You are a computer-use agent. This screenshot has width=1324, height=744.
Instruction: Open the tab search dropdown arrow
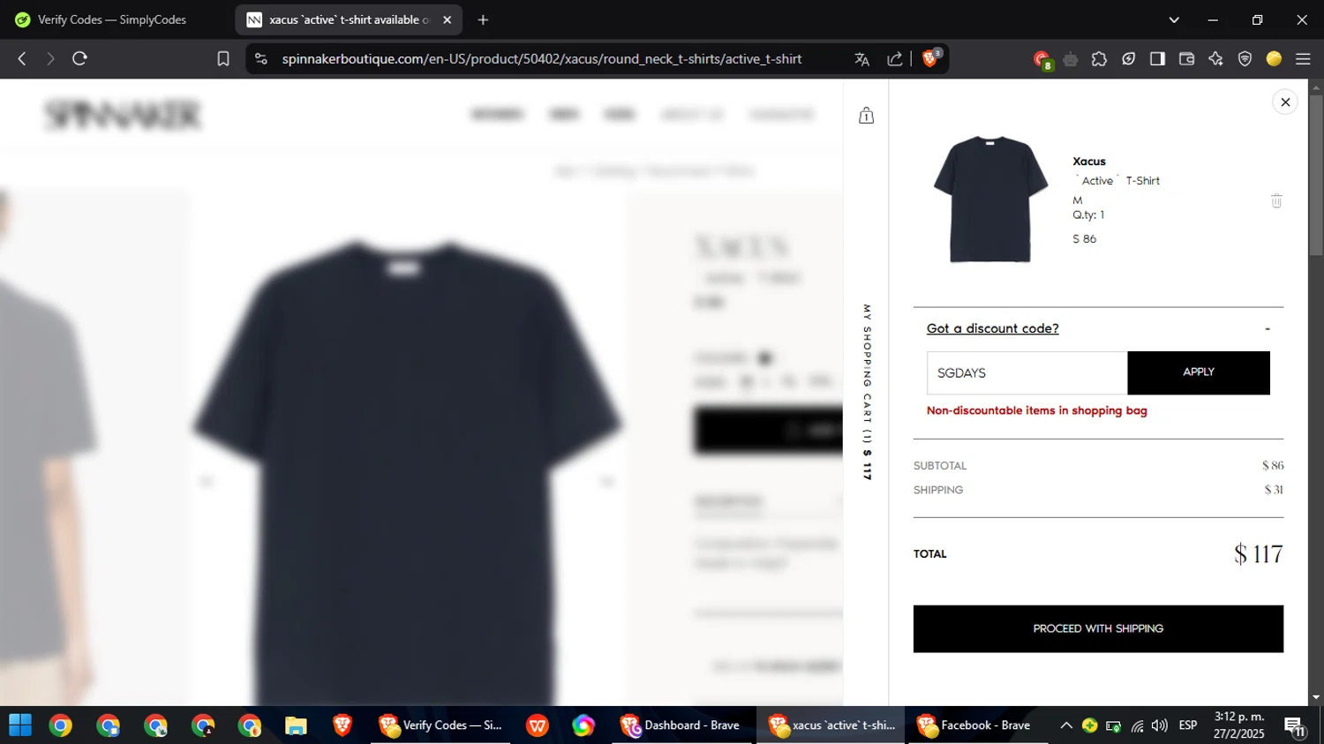click(x=1174, y=19)
